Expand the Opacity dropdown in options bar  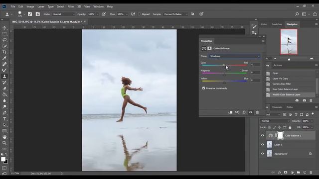coord(98,14)
